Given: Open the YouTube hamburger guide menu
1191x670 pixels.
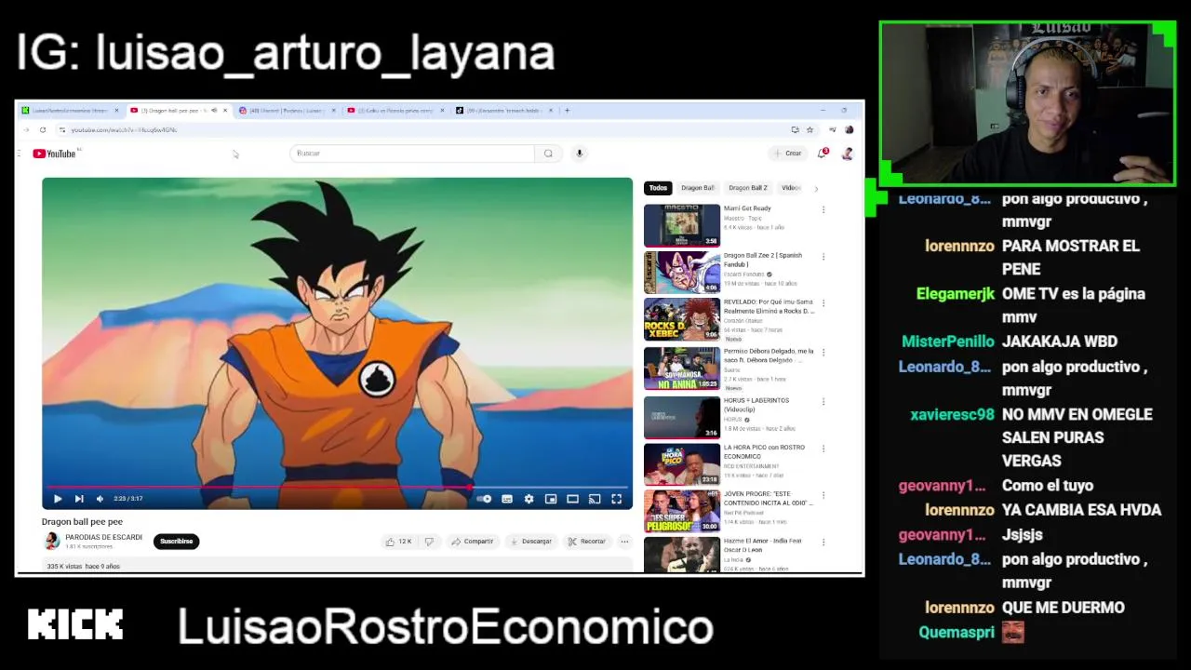Looking at the screenshot, I should pyautogui.click(x=19, y=154).
